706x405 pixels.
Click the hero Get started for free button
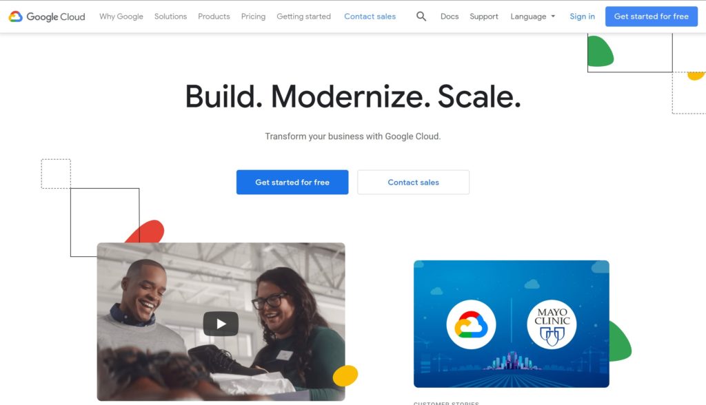coord(292,183)
